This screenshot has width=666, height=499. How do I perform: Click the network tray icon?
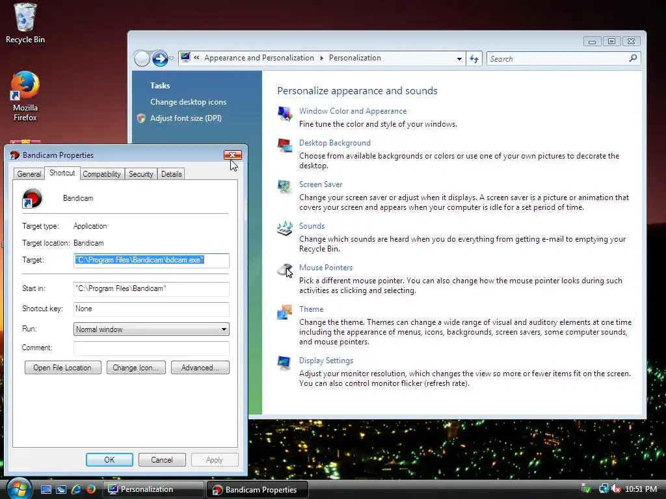[603, 489]
